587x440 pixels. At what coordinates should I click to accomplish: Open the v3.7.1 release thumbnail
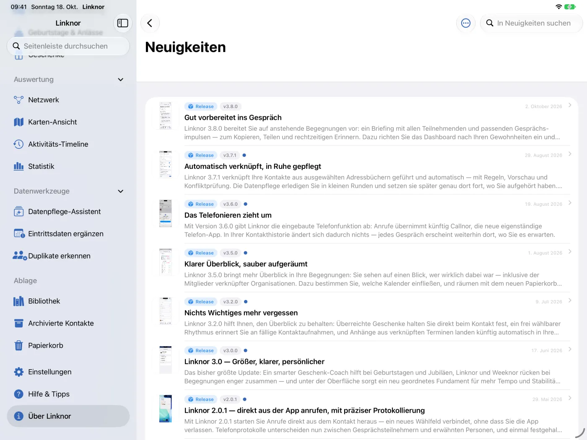click(166, 164)
